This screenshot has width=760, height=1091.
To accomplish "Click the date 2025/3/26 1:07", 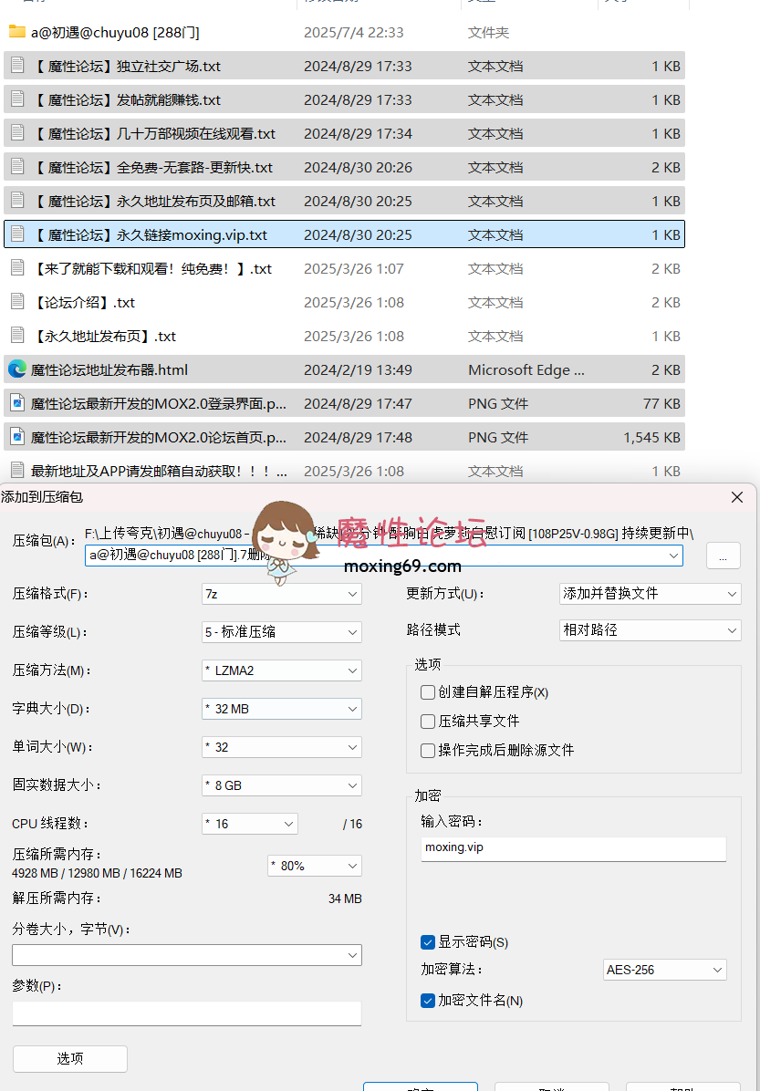I will pos(354,268).
